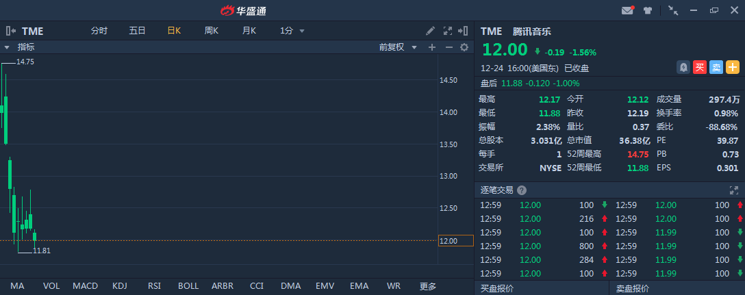This screenshot has width=745, height=295.
Task: Click the blue 卖 sell button
Action: 716,67
